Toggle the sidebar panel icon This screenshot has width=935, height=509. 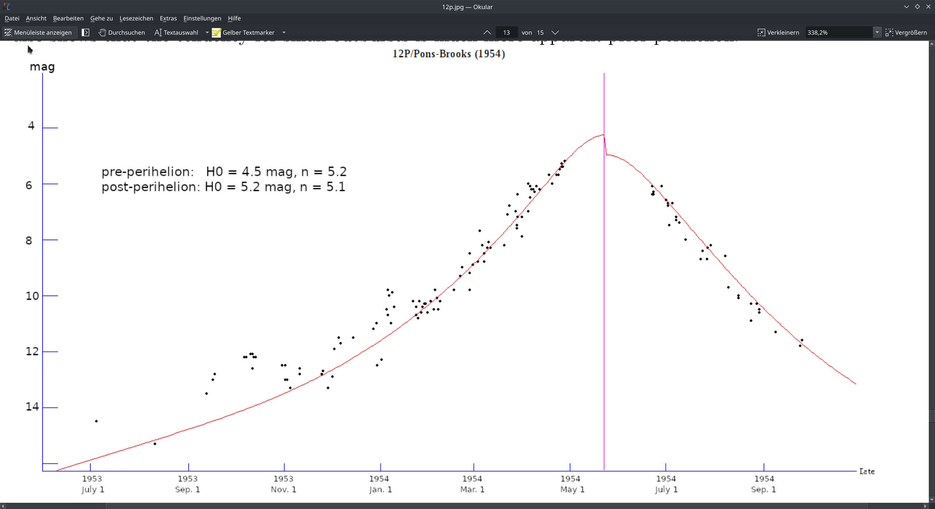click(85, 32)
